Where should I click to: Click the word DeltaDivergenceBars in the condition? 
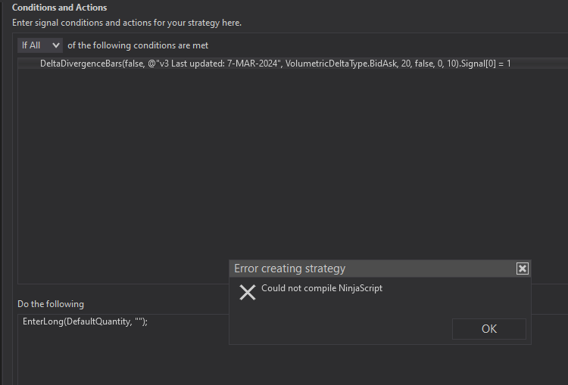[81, 64]
